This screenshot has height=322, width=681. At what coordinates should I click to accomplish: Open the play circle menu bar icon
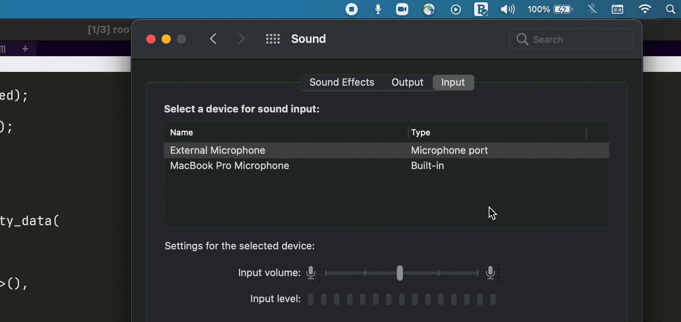[x=455, y=9]
